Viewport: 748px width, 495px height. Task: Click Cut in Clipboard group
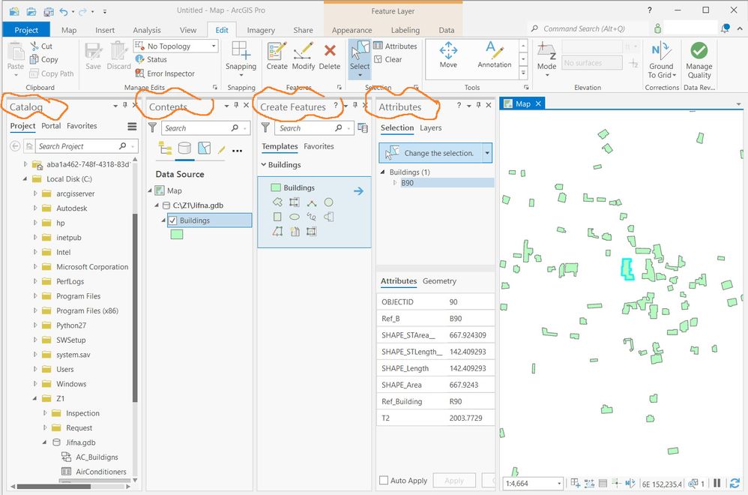pos(41,46)
